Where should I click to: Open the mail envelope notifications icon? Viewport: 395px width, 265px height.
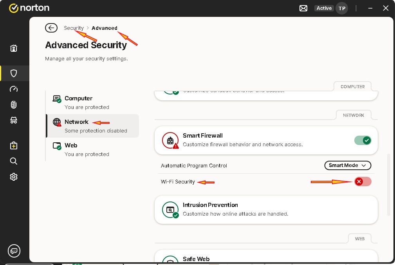tap(303, 8)
